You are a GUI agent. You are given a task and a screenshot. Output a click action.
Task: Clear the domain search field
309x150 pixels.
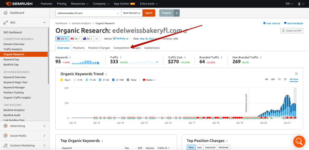pyautogui.click(x=118, y=13)
